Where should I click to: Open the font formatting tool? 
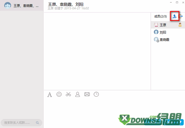point(50,94)
